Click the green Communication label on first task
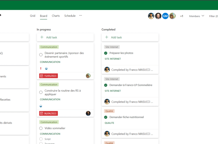 (49, 47)
